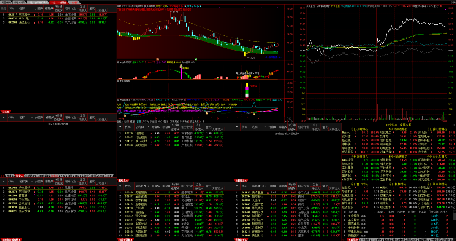Open header dropdown arrow of 打回板预警 table
This screenshot has height=241, width=456.
point(120,186)
